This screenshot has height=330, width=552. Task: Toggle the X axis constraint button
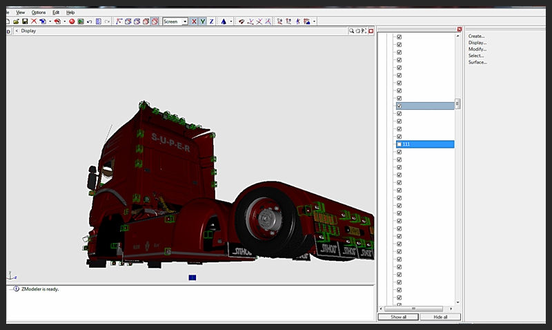193,21
